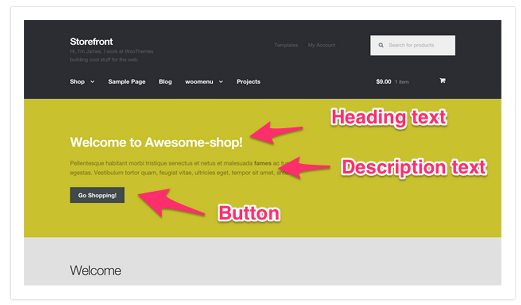This screenshot has width=521, height=305.
Task: Open the My Account link
Action: tap(321, 45)
